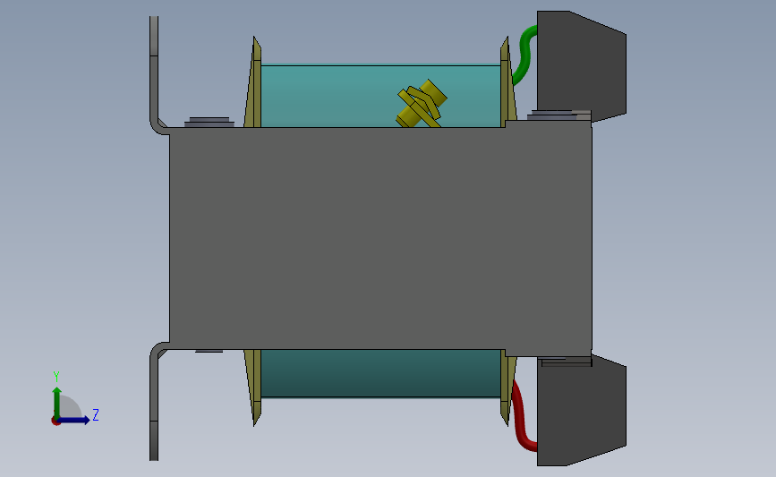The image size is (776, 477).
Task: Click the blue Z axis arrow of the triad
Action: point(74,420)
